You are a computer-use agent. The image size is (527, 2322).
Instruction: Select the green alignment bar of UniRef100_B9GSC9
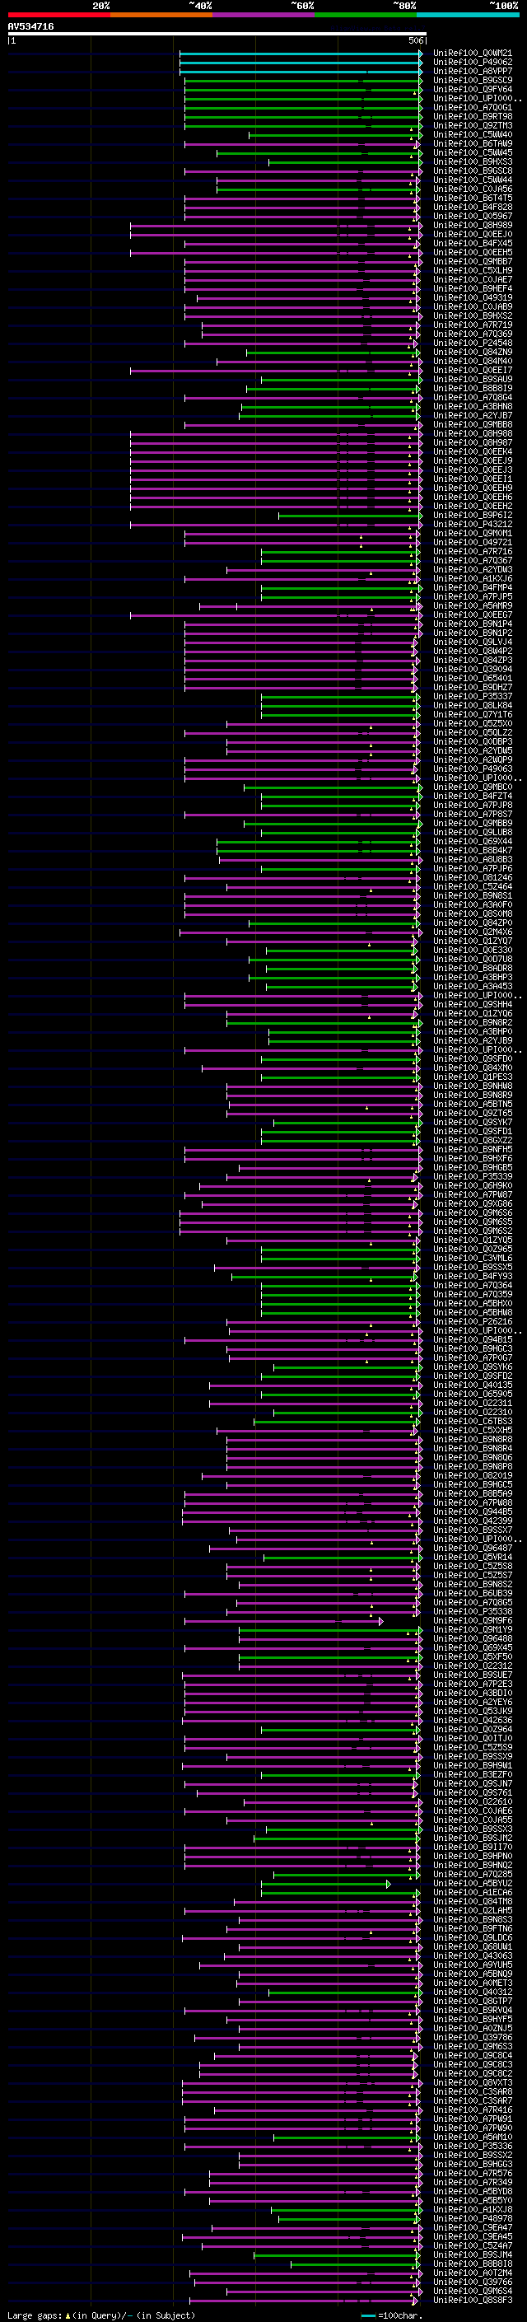tap(304, 80)
